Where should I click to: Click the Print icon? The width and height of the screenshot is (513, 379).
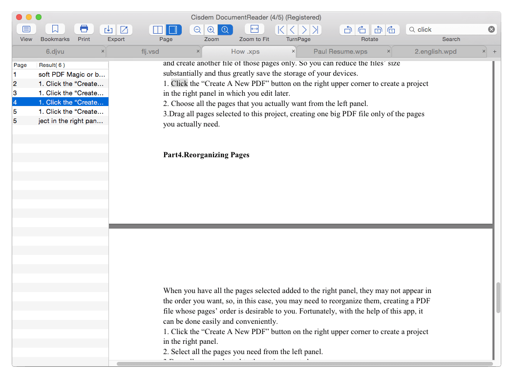[x=84, y=29]
